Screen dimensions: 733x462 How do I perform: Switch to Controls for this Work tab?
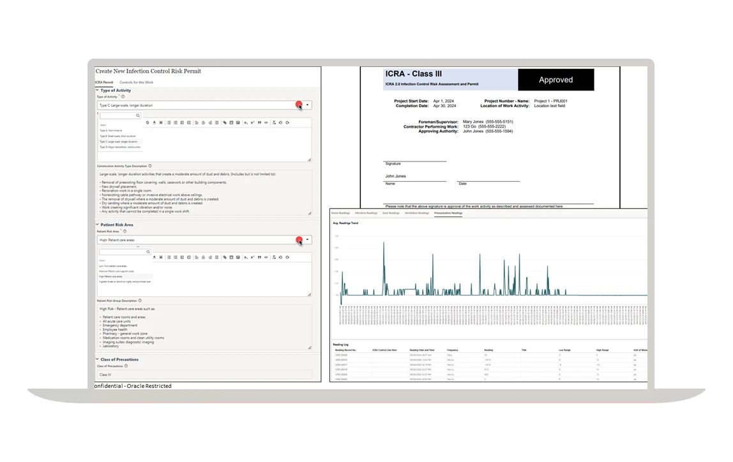tap(136, 82)
